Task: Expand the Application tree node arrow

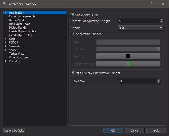Action: tap(5, 13)
